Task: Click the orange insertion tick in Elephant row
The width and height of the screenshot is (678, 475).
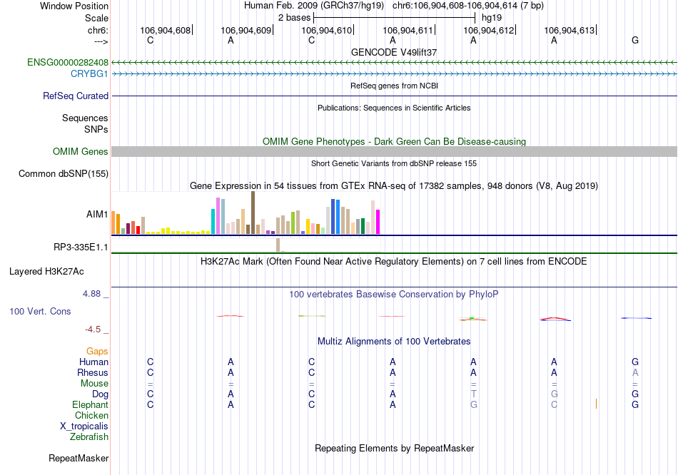Action: pos(596,404)
